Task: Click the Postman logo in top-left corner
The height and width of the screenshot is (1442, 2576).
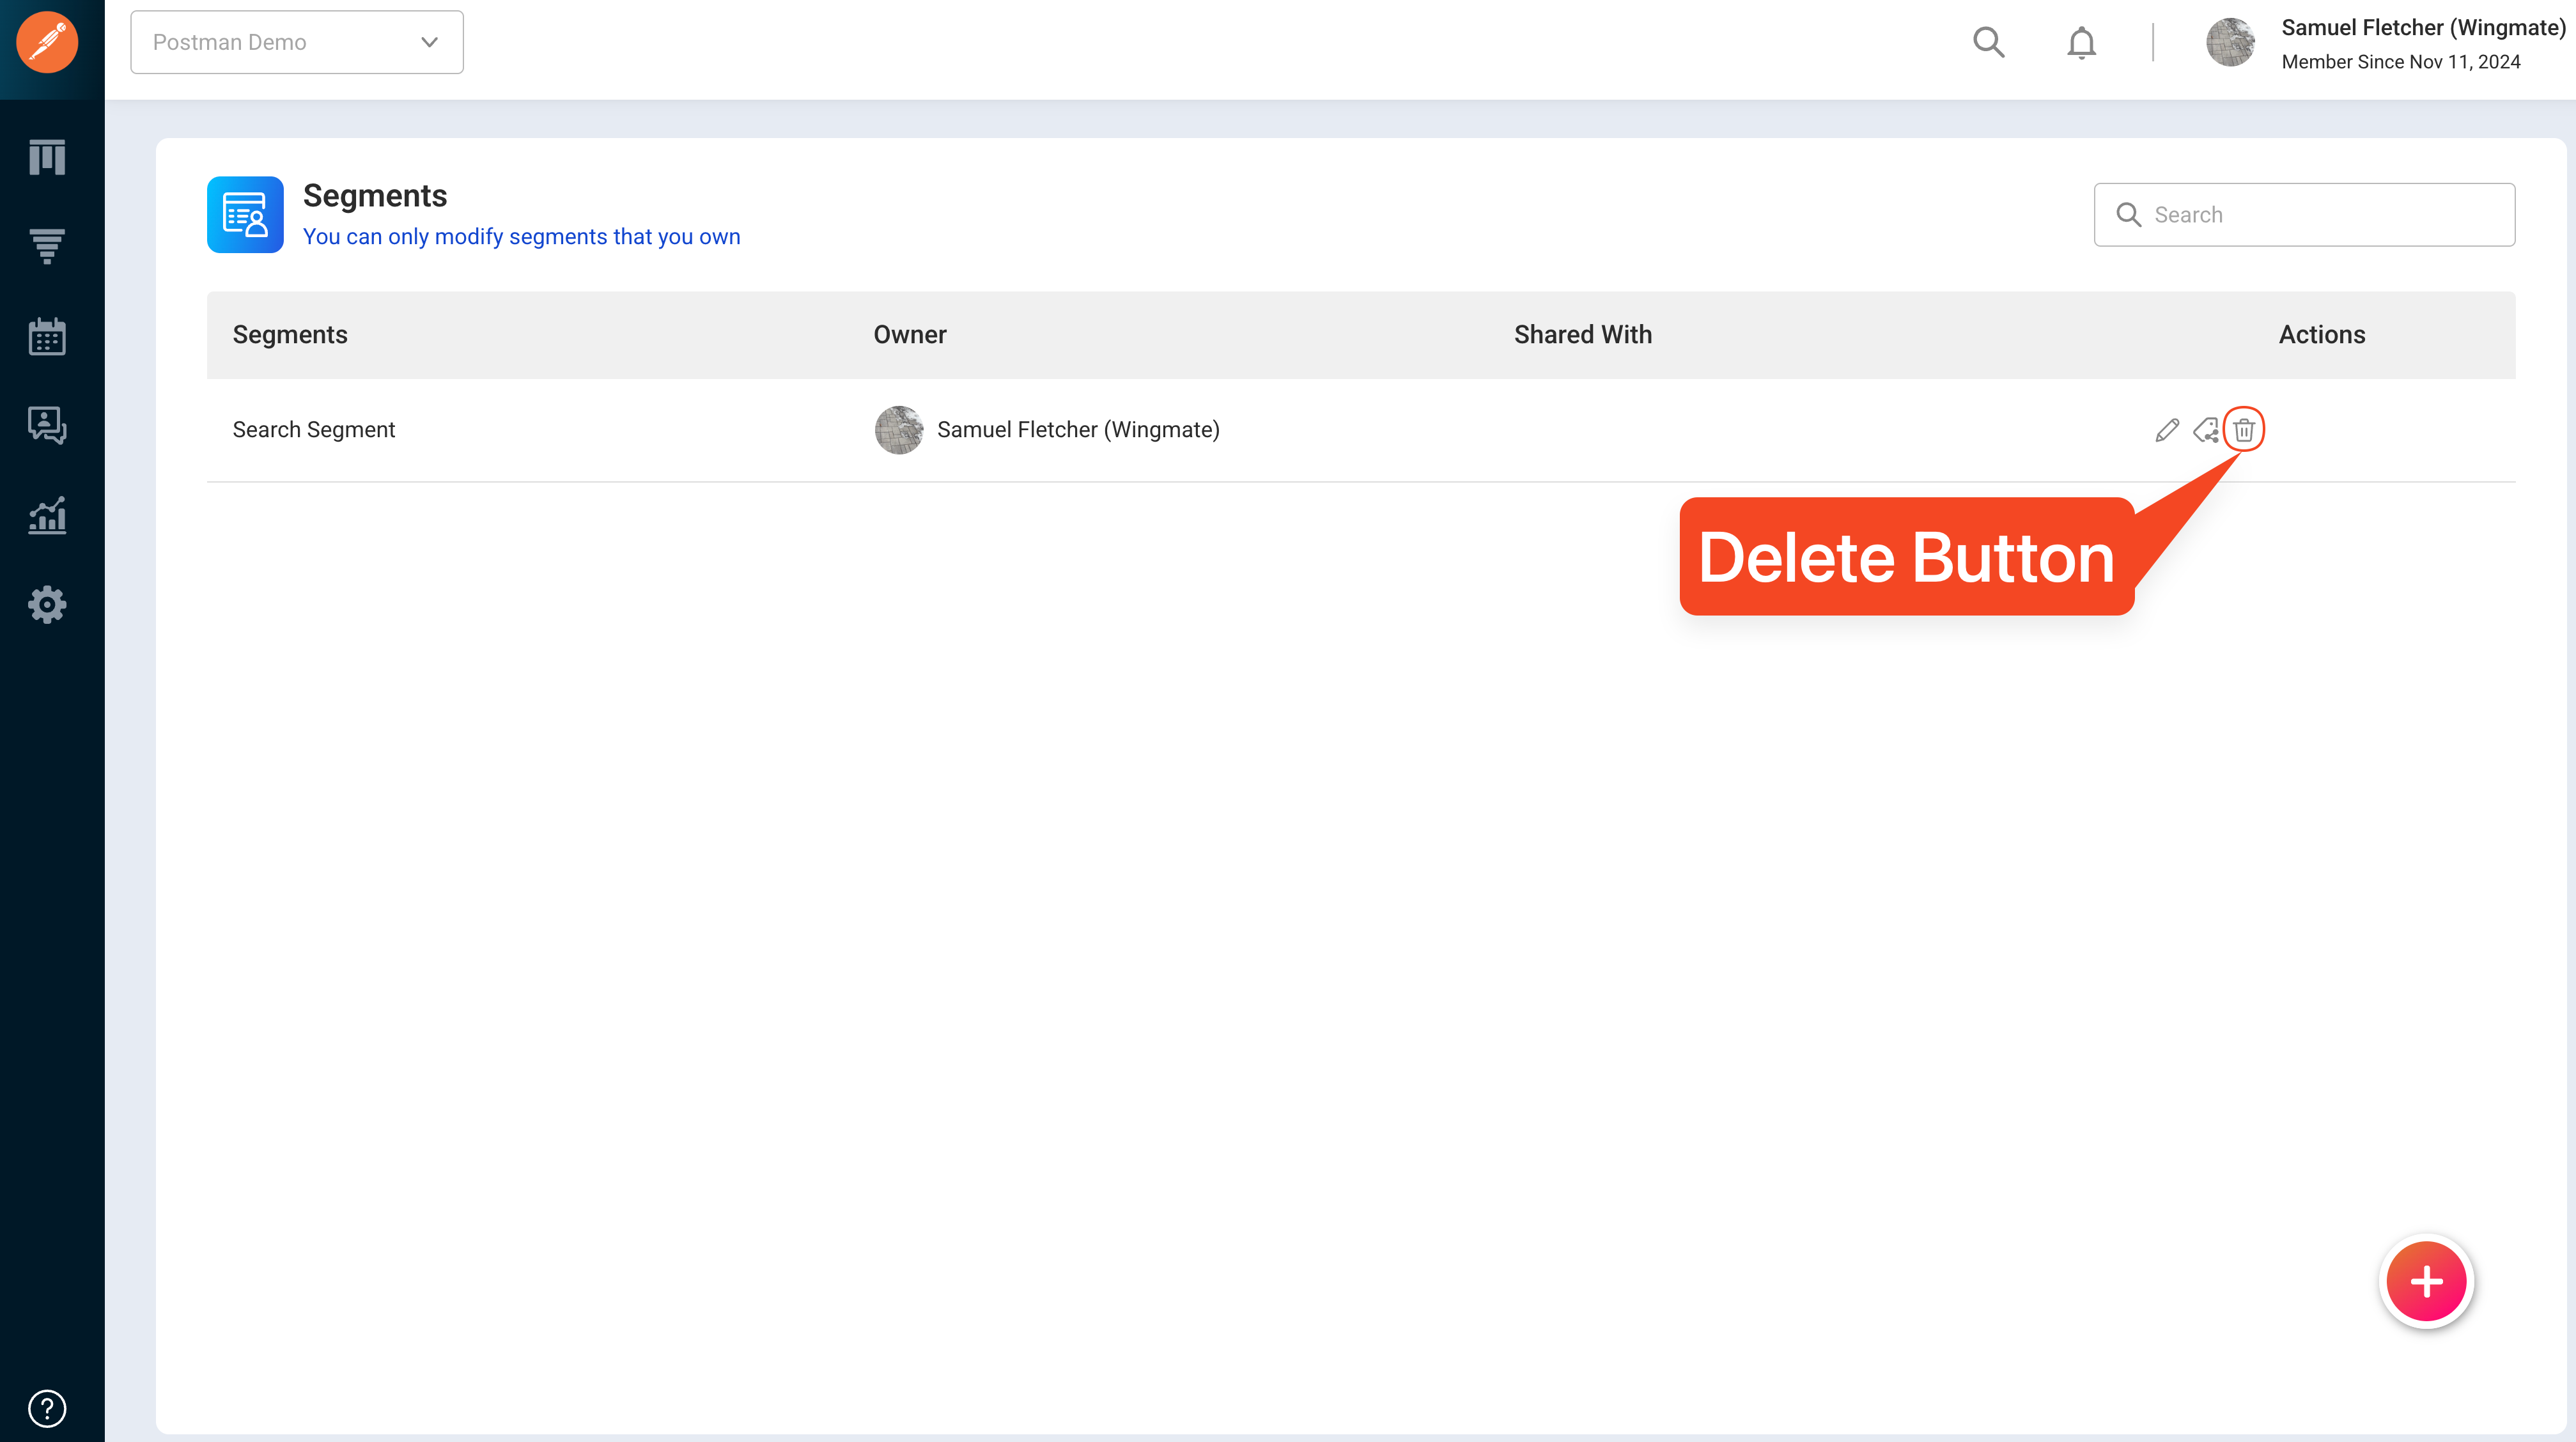Action: 47,42
